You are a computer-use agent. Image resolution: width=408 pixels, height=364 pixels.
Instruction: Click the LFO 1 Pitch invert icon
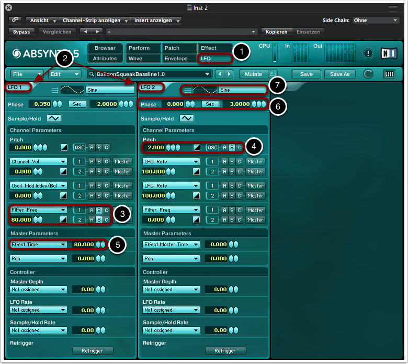coord(64,148)
